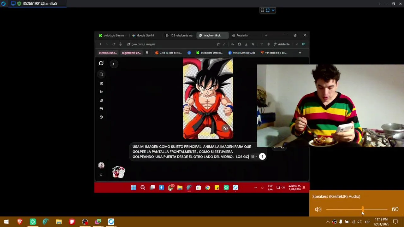The width and height of the screenshot is (404, 227).
Task: Open Grok sidebar search
Action: click(x=101, y=74)
